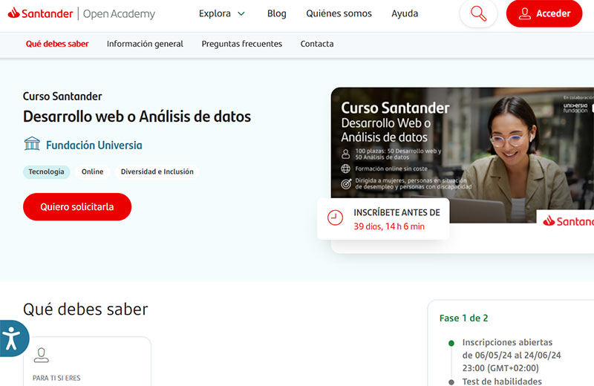Open the Ayuda menu item
This screenshot has width=594, height=386.
405,13
